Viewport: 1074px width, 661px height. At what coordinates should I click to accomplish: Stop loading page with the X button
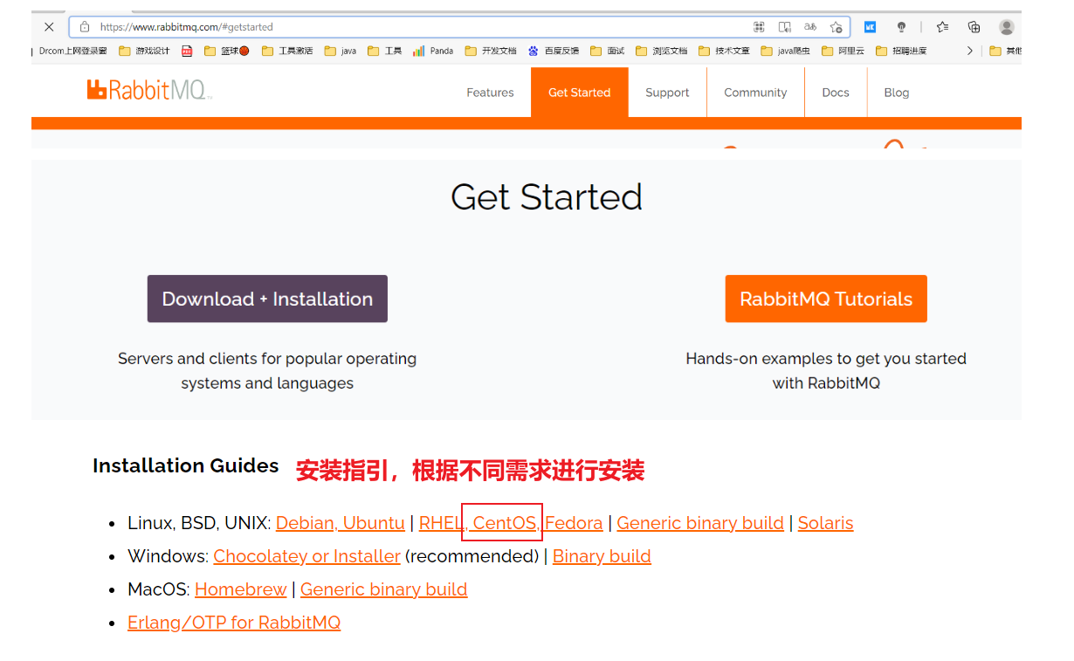coord(49,27)
